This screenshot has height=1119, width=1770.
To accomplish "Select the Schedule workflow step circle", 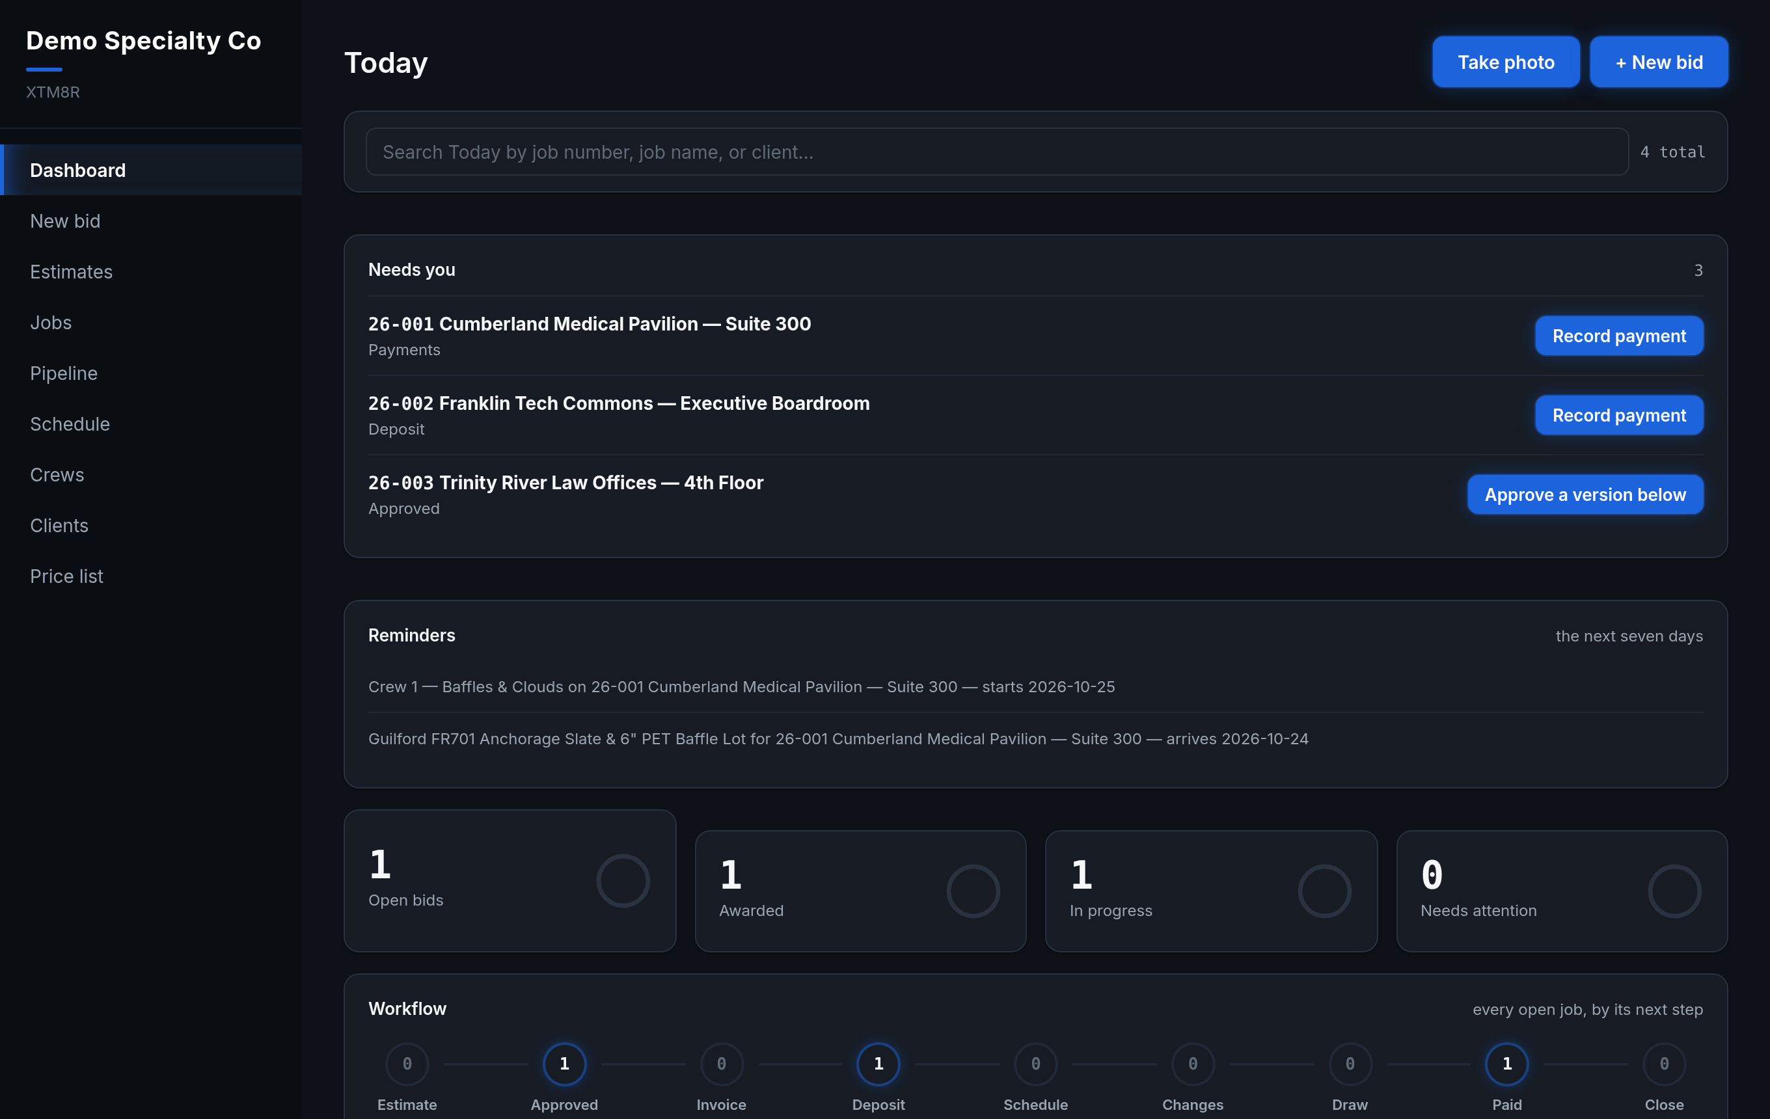I will [1035, 1063].
